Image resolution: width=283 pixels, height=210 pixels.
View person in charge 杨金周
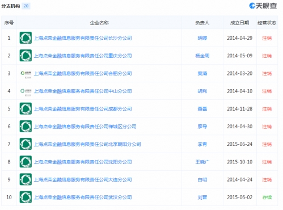pyautogui.click(x=202, y=56)
